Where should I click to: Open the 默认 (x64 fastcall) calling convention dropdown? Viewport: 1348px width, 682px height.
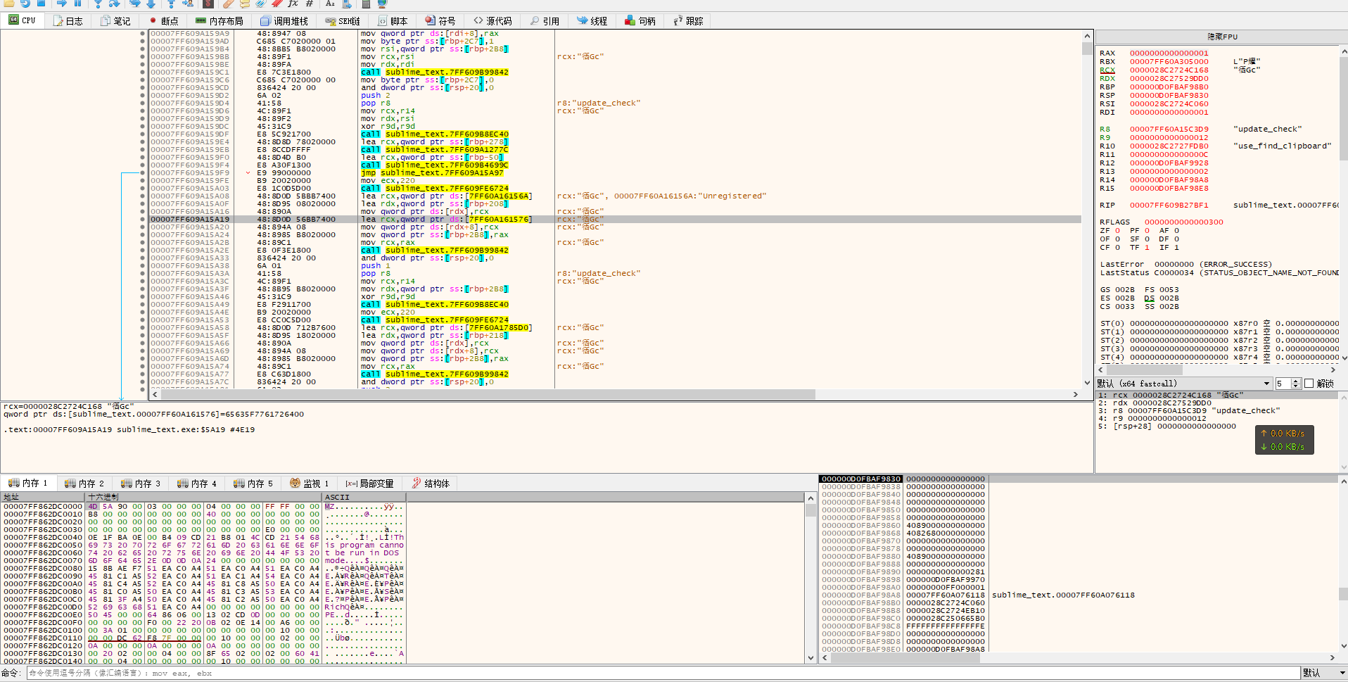click(1183, 384)
